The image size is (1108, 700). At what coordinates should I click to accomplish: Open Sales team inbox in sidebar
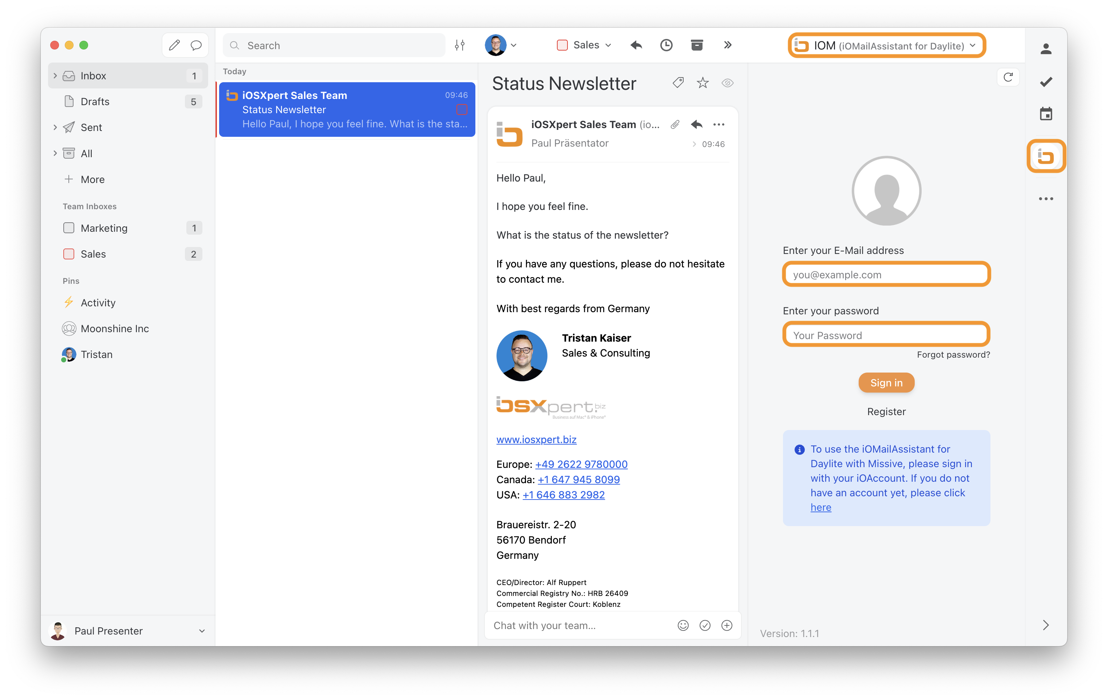click(128, 254)
